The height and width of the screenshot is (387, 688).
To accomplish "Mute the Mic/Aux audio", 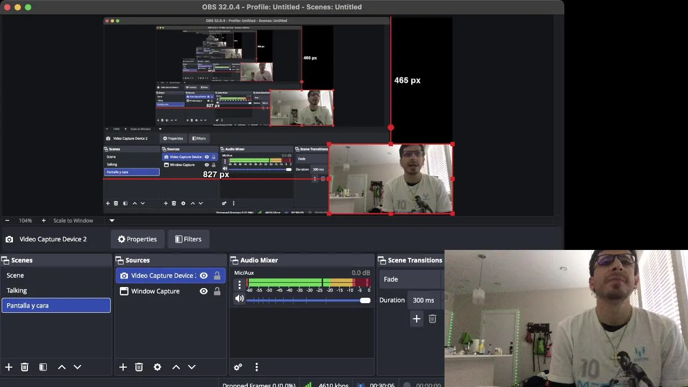I will click(239, 299).
